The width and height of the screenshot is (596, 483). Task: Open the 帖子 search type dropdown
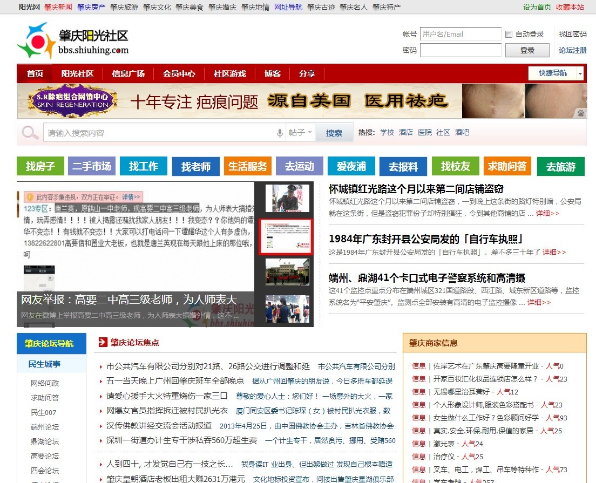point(300,132)
